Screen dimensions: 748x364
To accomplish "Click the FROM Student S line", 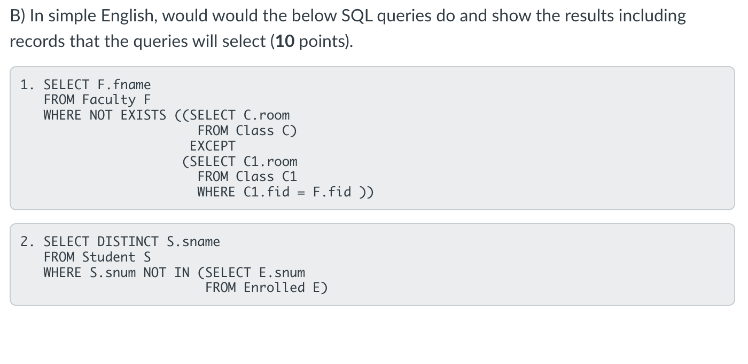I will point(97,257).
